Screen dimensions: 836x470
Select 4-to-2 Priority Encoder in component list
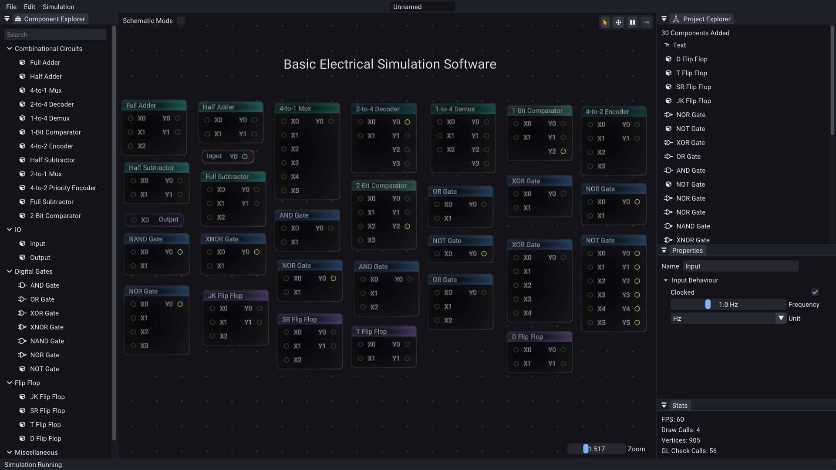tap(63, 188)
